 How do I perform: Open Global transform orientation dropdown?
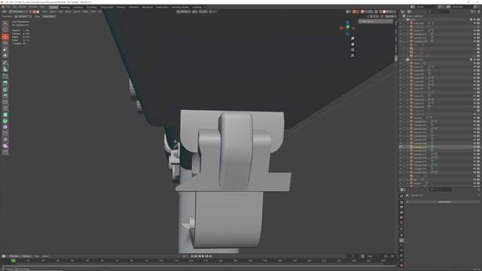tap(184, 12)
